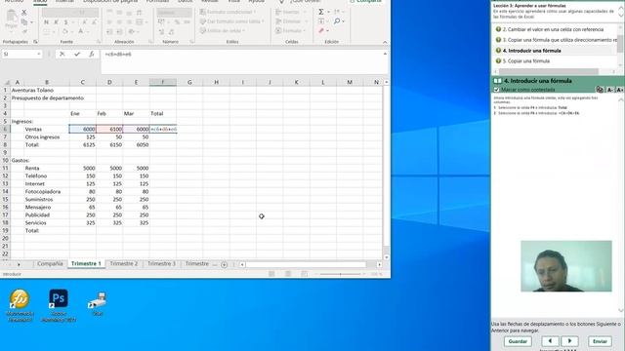Image resolution: width=625 pixels, height=351 pixels.
Task: Click the webcam video thumbnail
Action: (x=566, y=266)
